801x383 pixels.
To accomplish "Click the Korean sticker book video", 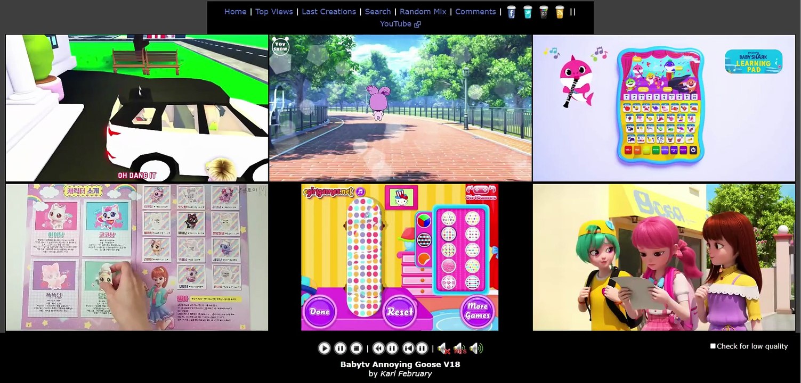I will 137,257.
